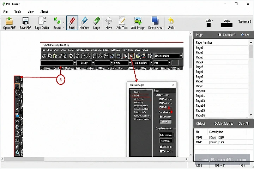This screenshot has height=169, width=254.
Task: Click horizontal scrollbar left arrow
Action: [2, 159]
